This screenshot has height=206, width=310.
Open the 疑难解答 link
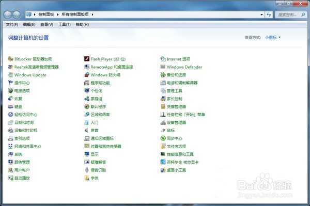click(x=98, y=162)
